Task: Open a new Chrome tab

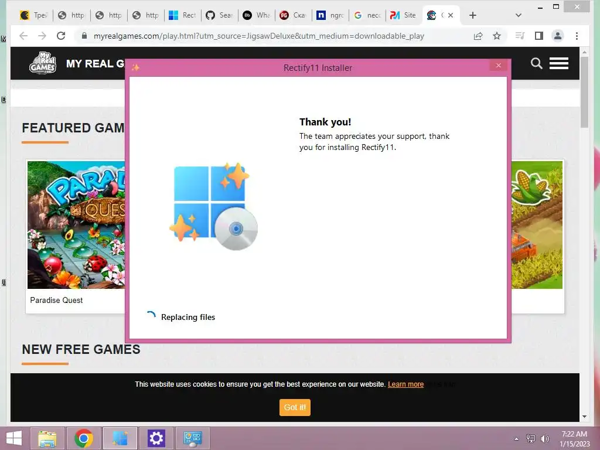Action: [x=473, y=15]
